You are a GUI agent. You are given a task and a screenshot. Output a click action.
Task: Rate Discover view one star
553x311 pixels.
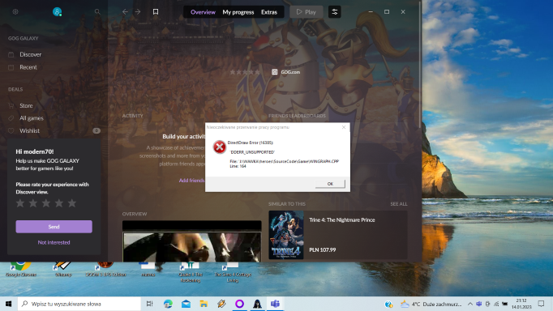20,202
